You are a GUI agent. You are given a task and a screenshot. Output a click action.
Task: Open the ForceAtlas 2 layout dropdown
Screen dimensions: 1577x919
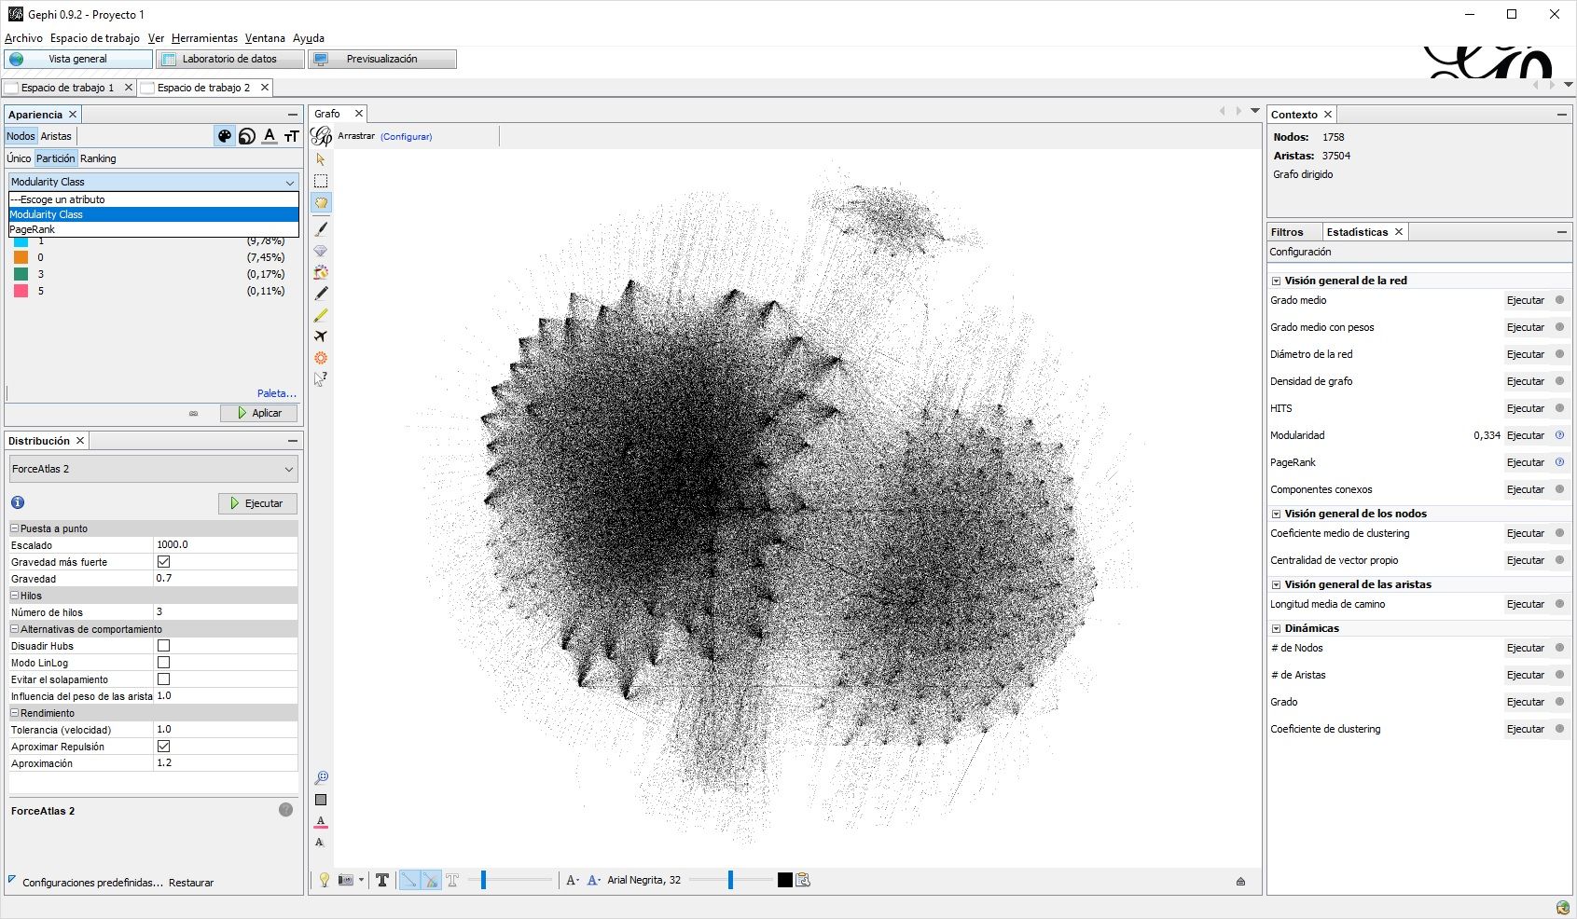pyautogui.click(x=153, y=469)
